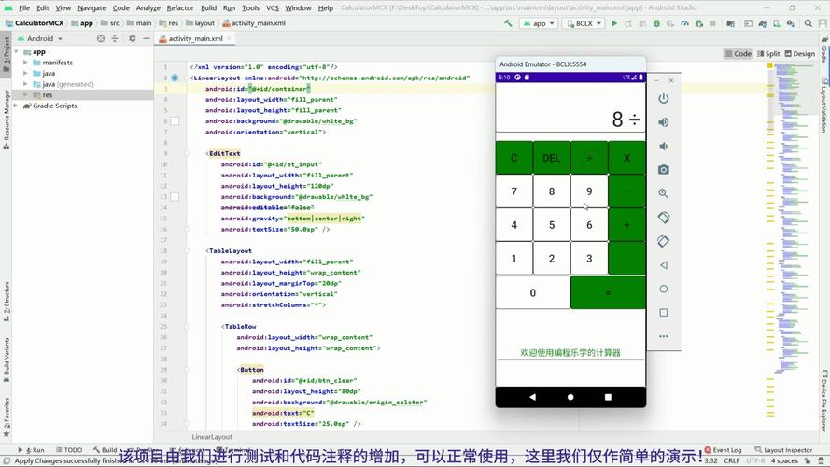Click gutter color preview on line 6
The height and width of the screenshot is (467, 830).
175,121
